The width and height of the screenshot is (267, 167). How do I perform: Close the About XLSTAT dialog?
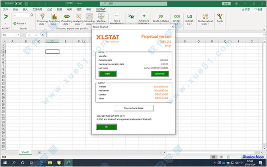point(173,27)
